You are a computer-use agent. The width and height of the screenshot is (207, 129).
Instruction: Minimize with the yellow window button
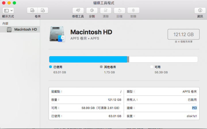[9, 3]
